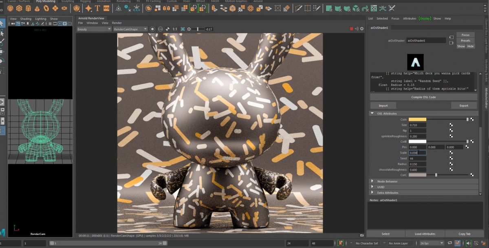Click inside the Seed value field
Image resolution: width=489 pixels, height=248 pixels.
(418, 158)
